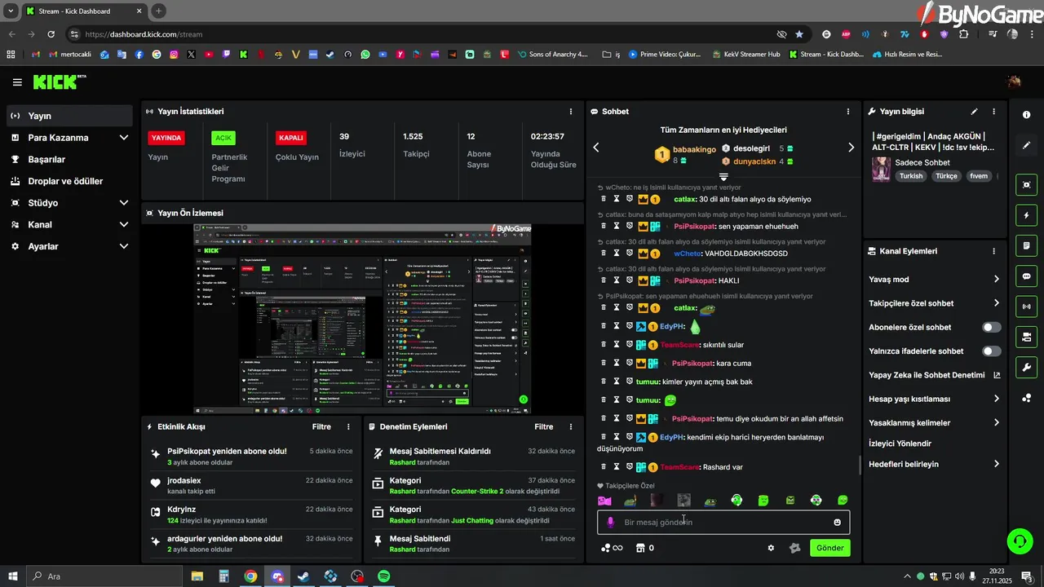Click the Turkish tag in stream info

click(911, 176)
